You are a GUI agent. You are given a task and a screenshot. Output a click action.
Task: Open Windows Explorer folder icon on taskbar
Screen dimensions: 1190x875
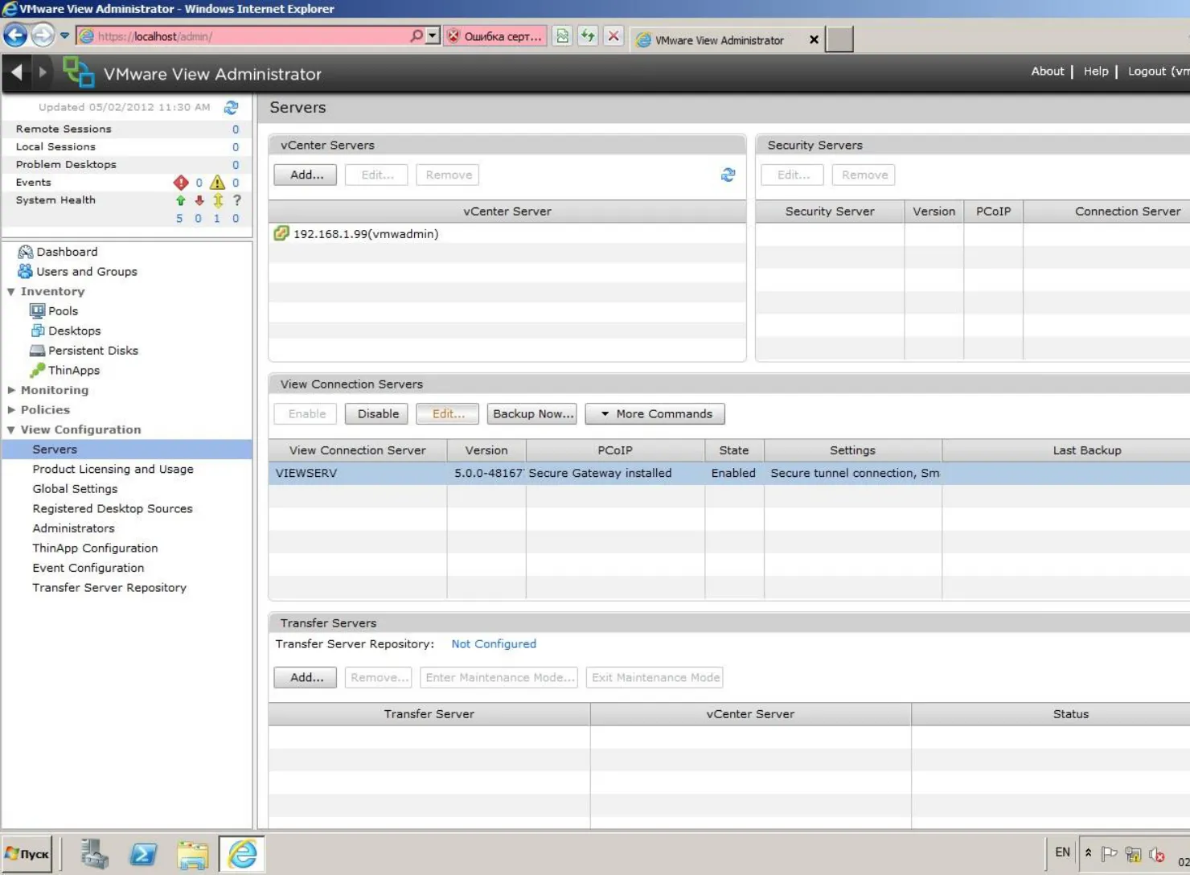tap(193, 854)
